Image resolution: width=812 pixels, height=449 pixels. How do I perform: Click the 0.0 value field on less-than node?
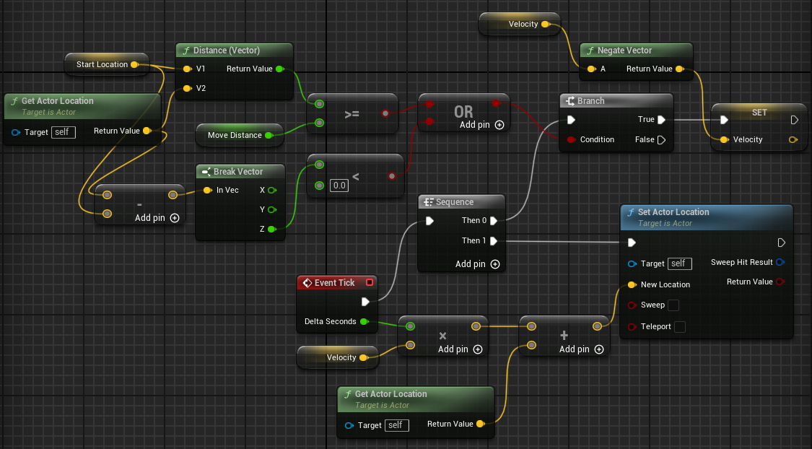339,186
